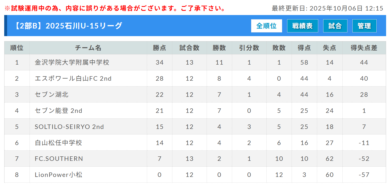Click the 得失点差 column header
The image size is (389, 188).
[x=364, y=48]
